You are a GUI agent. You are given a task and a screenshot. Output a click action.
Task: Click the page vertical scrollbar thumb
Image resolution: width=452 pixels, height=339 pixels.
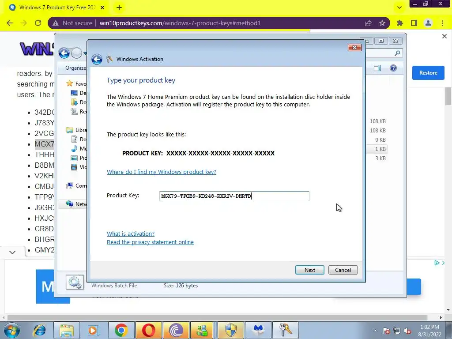point(448,96)
